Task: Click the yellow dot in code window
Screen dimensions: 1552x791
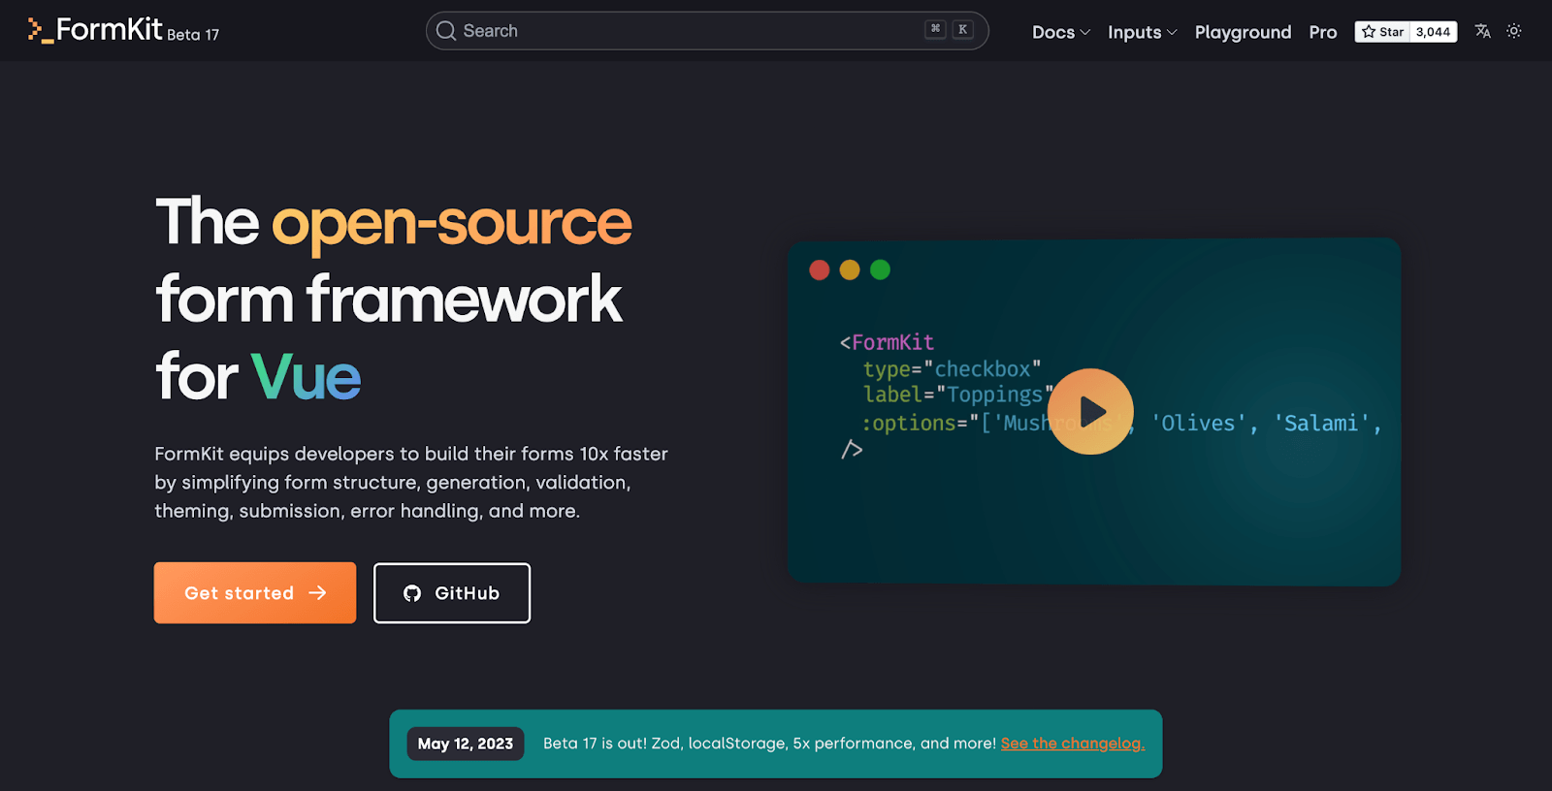Action: point(850,269)
